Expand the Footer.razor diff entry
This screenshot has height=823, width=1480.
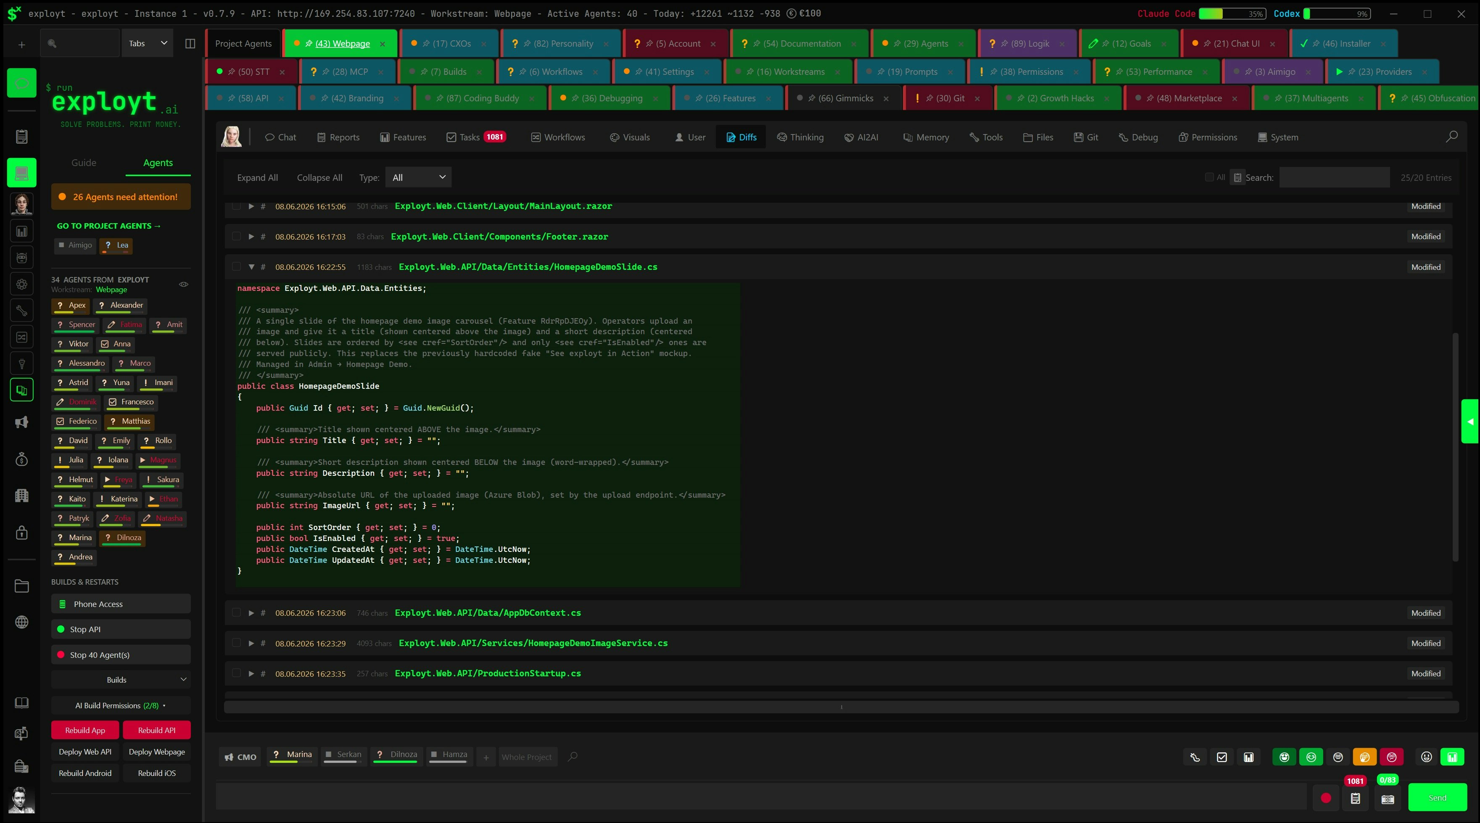(251, 236)
